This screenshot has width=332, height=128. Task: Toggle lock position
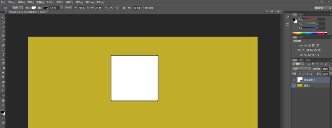[307, 74]
